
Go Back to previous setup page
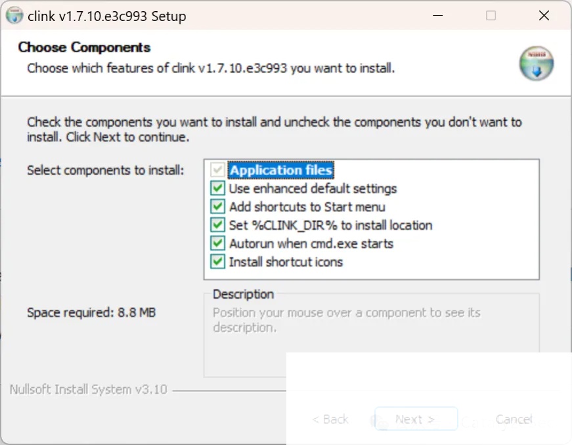pyautogui.click(x=330, y=419)
